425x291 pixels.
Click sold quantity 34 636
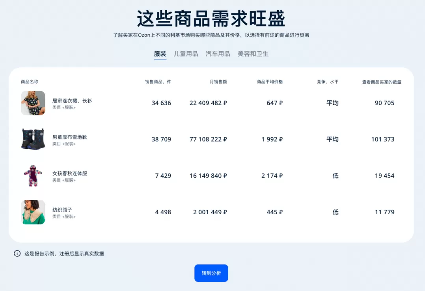(x=161, y=103)
